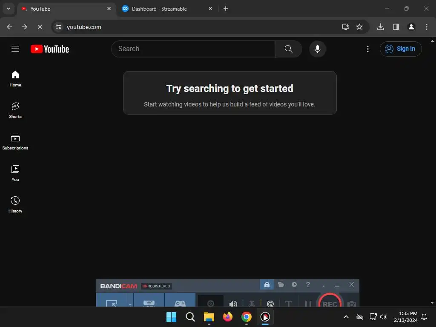The height and width of the screenshot is (327, 436).
Task: Open Bandicam help question mark
Action: [307, 284]
